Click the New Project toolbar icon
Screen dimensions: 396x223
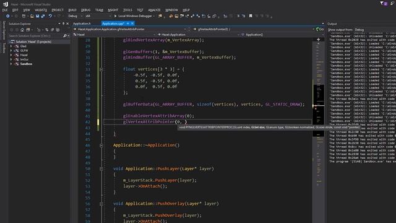tap(24, 16)
